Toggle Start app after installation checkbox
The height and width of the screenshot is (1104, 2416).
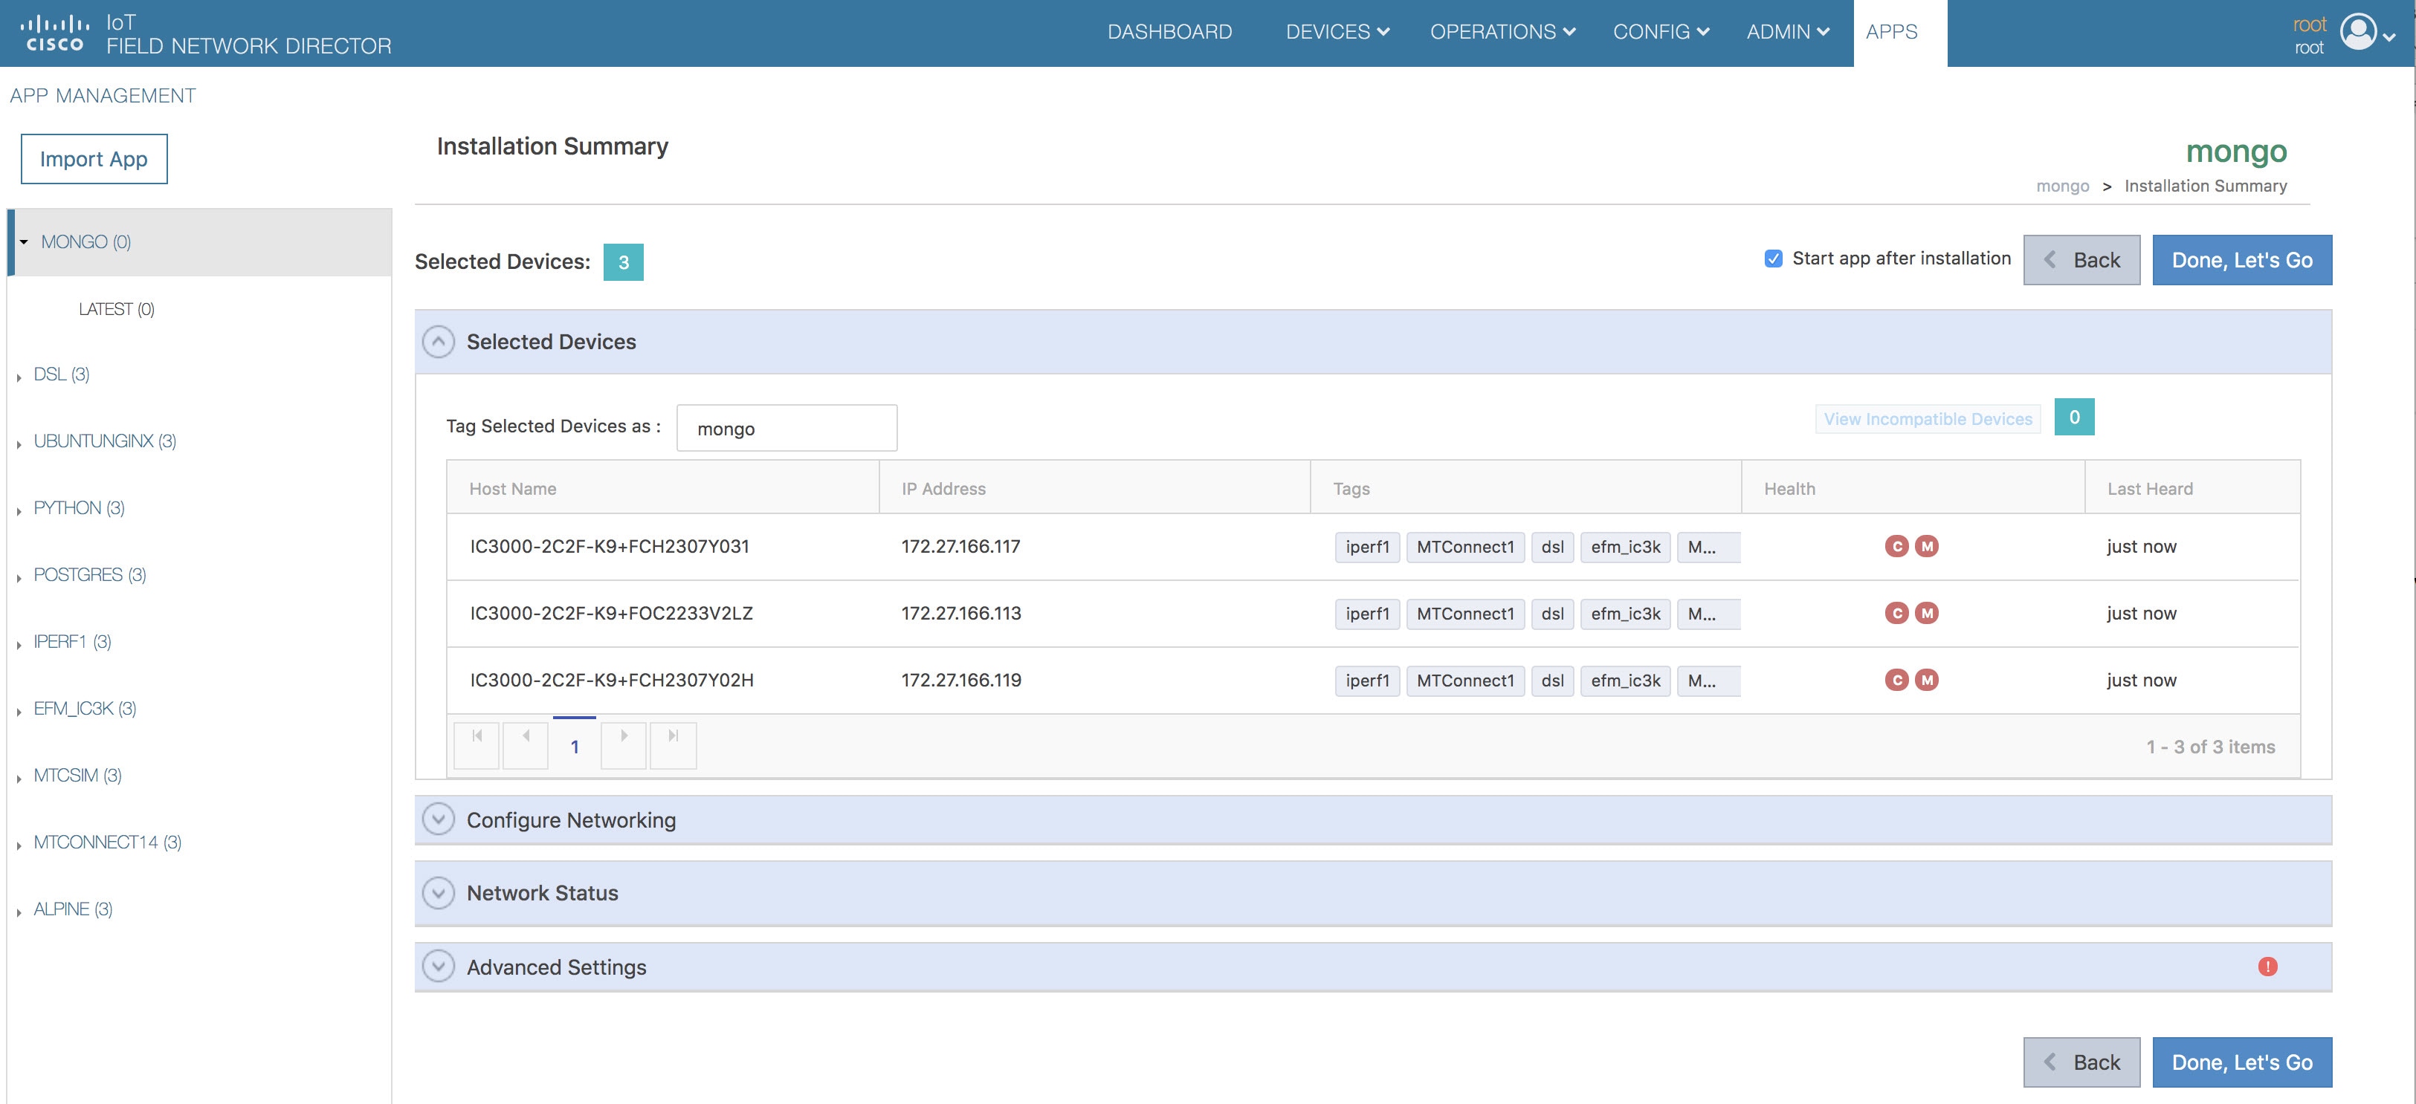tap(1773, 259)
